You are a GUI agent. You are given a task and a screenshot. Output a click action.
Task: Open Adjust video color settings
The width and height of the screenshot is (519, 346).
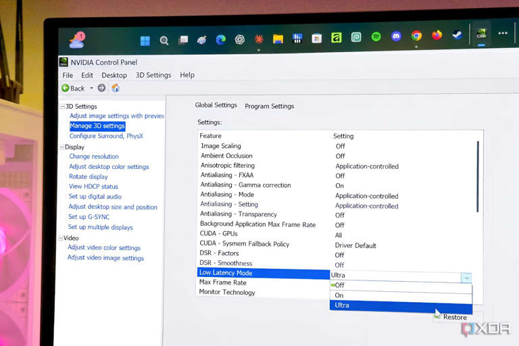(x=104, y=247)
